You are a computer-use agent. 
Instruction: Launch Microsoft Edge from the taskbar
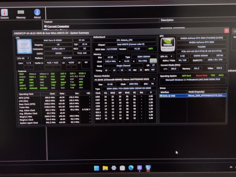(131, 168)
